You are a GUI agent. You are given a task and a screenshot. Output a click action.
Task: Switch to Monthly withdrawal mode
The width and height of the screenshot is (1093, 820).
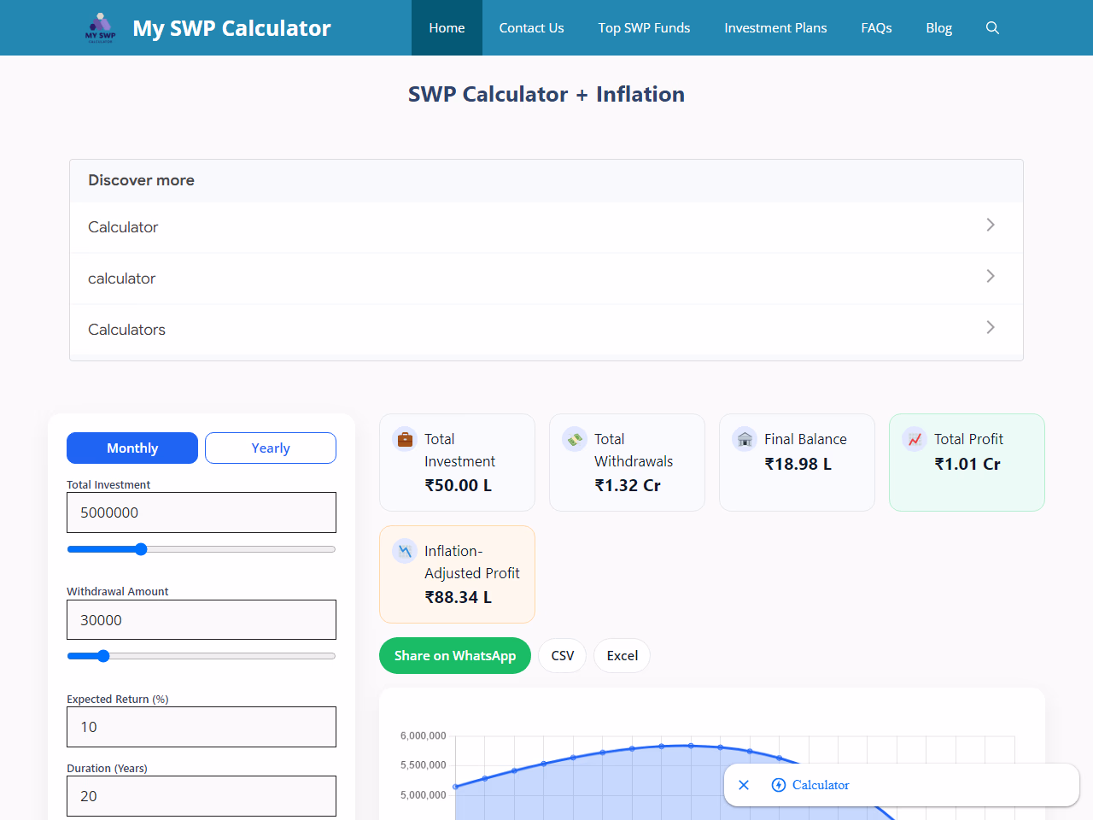[132, 448]
